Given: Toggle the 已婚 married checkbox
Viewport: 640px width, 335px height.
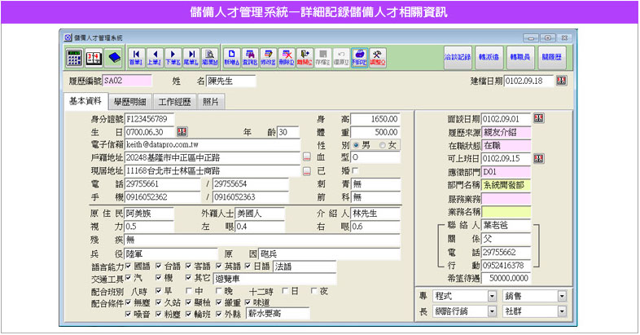Looking at the screenshot, I should 355,170.
